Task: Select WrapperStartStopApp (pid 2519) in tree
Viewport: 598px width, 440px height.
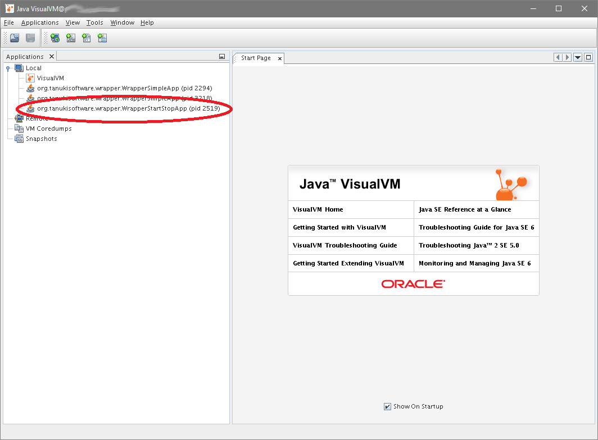Action: coord(128,108)
